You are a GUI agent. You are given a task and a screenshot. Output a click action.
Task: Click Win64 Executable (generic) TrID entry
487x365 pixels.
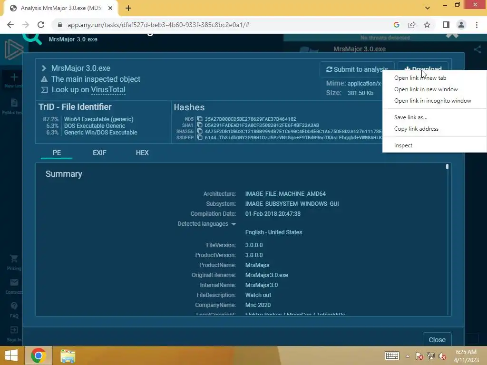pos(98,119)
